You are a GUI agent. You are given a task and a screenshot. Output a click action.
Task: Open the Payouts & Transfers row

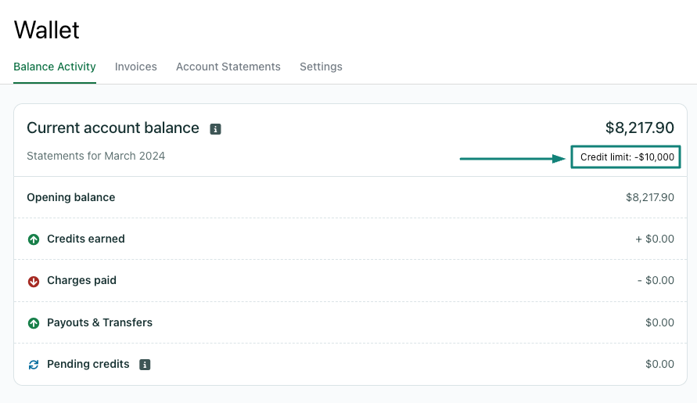99,322
